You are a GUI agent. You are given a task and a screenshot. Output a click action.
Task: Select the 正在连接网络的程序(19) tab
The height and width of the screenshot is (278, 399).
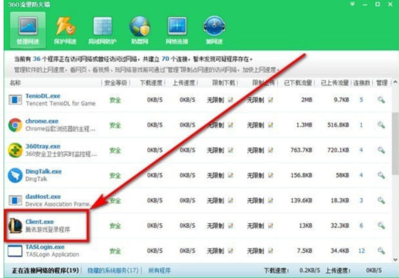click(x=45, y=270)
